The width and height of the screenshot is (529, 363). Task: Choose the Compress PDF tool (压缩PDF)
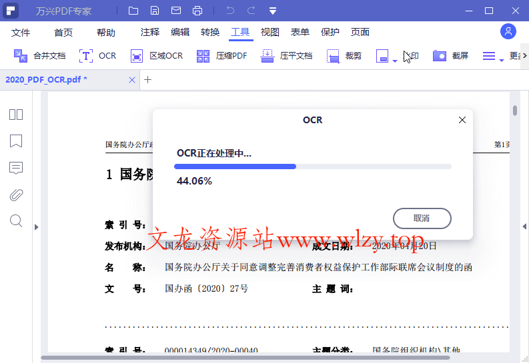tap(221, 56)
